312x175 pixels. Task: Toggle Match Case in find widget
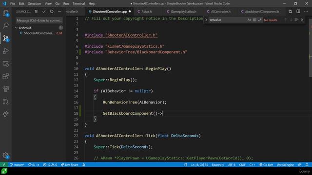(249, 20)
